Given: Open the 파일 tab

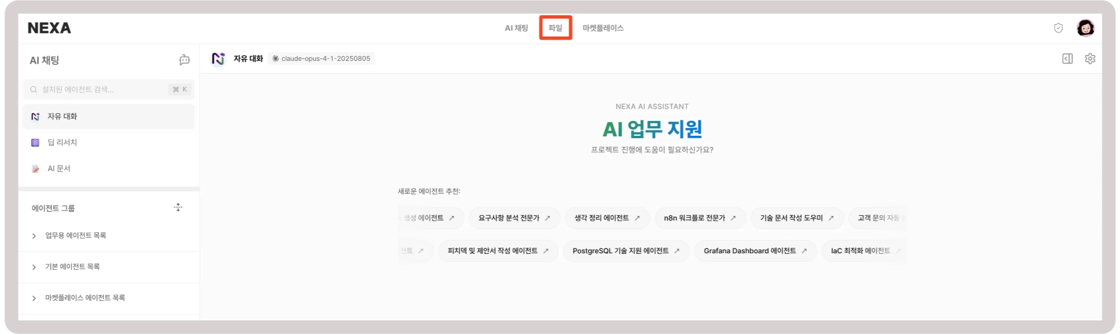Looking at the screenshot, I should (555, 28).
